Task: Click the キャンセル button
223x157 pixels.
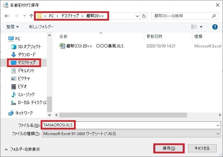Action: tap(202, 148)
